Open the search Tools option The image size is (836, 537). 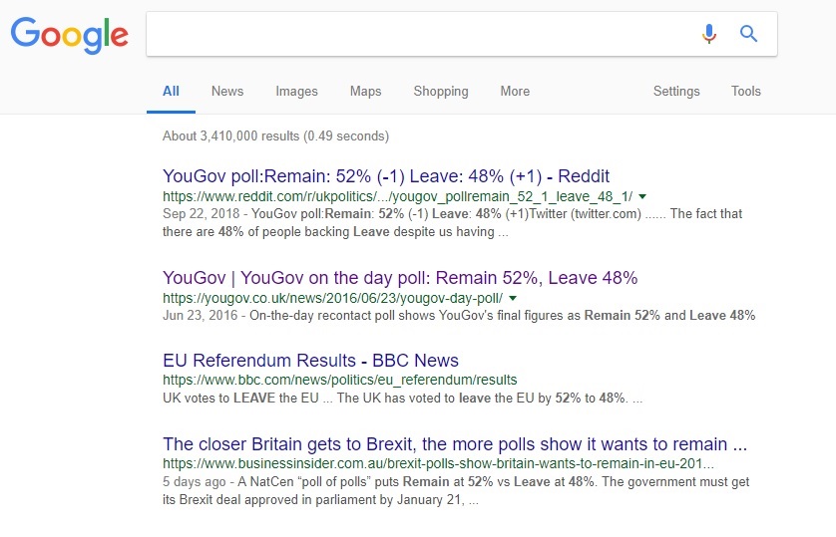745,91
